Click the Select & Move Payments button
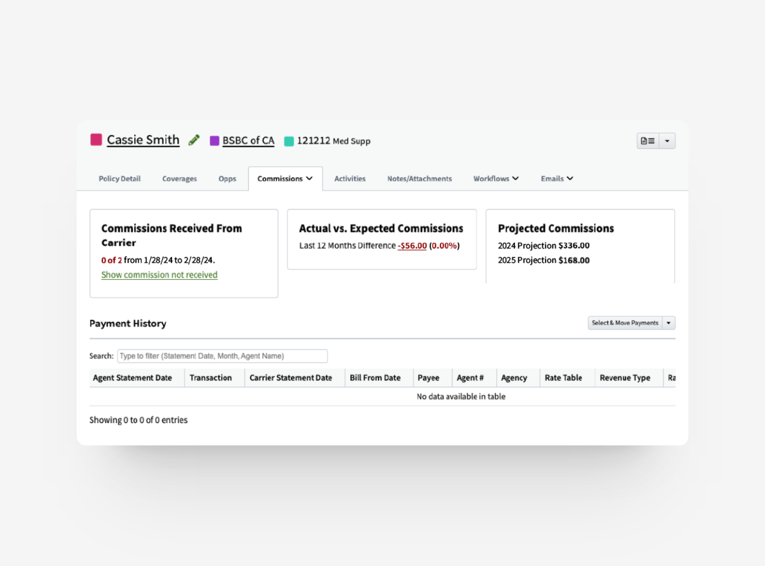The width and height of the screenshot is (765, 566). click(x=625, y=323)
